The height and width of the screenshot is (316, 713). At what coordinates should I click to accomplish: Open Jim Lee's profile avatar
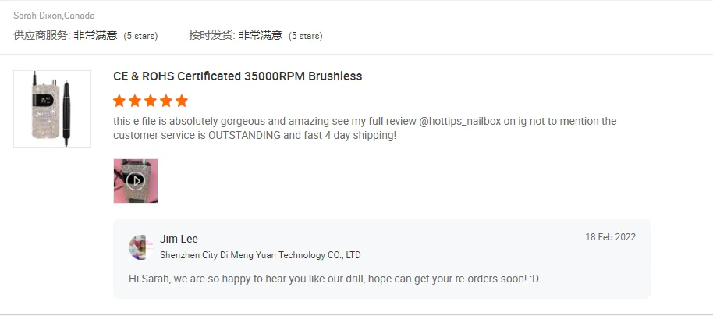[141, 247]
